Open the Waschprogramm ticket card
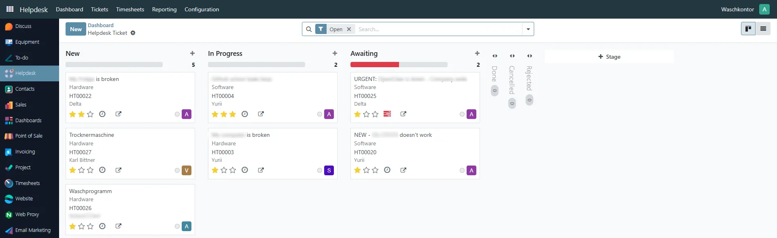The width and height of the screenshot is (777, 238). click(130, 210)
